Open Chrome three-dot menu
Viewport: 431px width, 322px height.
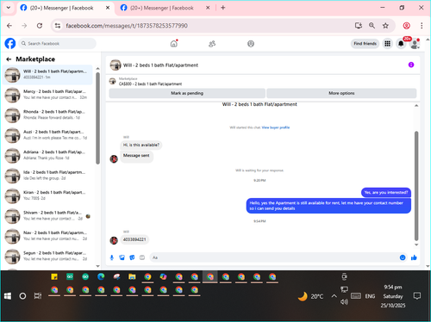pyautogui.click(x=422, y=26)
